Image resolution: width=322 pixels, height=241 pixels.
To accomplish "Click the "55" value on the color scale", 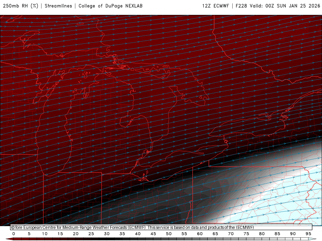I will (x=184, y=234).
